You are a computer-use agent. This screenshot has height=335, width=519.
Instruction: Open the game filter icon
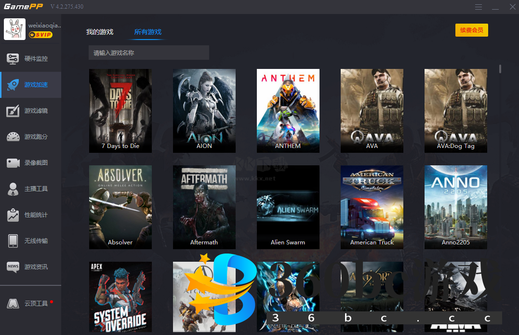13,111
